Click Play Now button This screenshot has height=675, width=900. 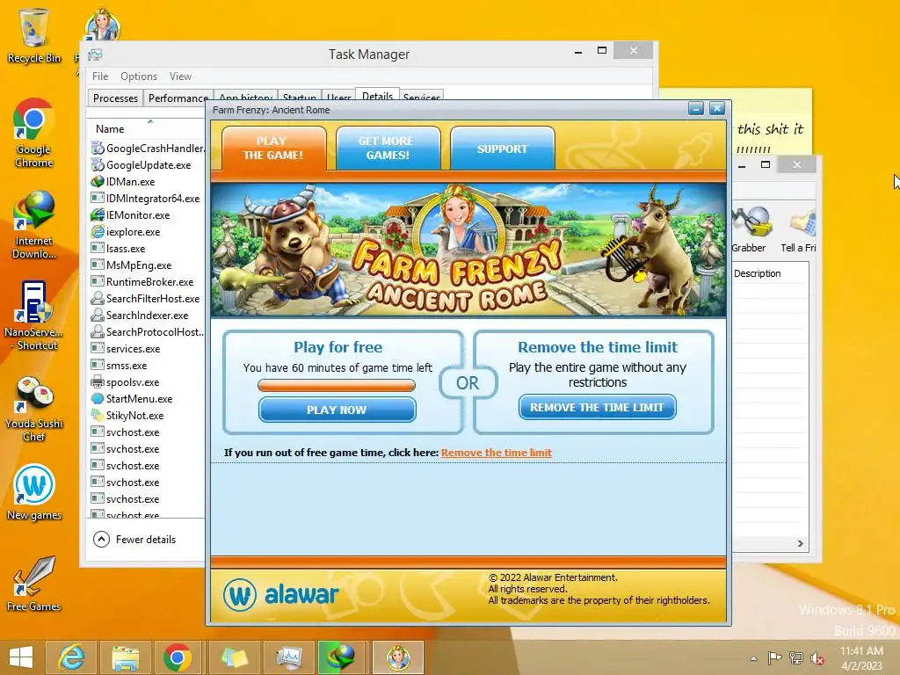point(337,410)
